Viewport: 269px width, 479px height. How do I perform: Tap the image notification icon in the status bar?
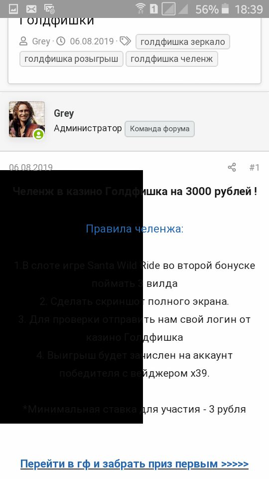click(13, 9)
